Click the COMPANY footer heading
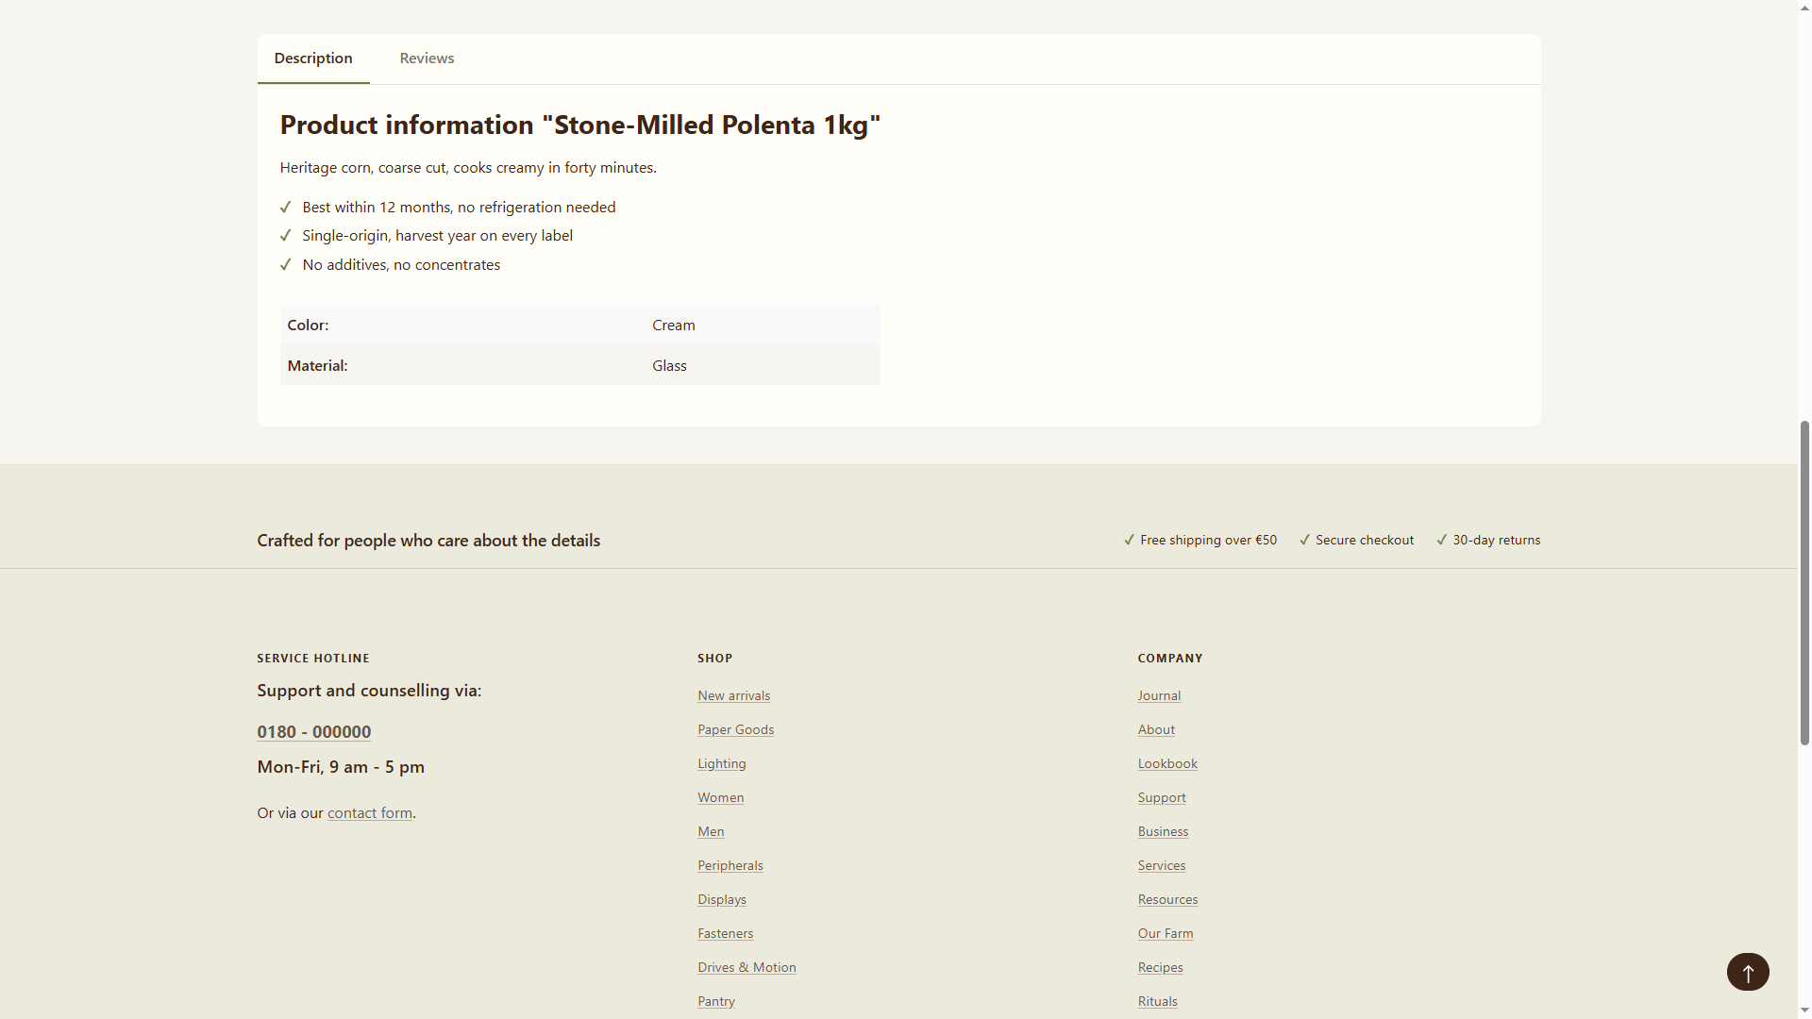Image resolution: width=1812 pixels, height=1019 pixels. click(1170, 659)
